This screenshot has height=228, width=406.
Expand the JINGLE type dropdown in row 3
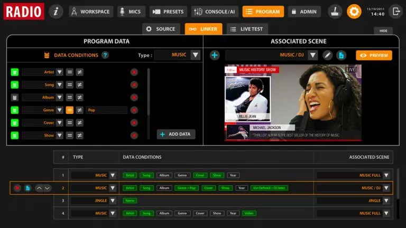point(113,201)
